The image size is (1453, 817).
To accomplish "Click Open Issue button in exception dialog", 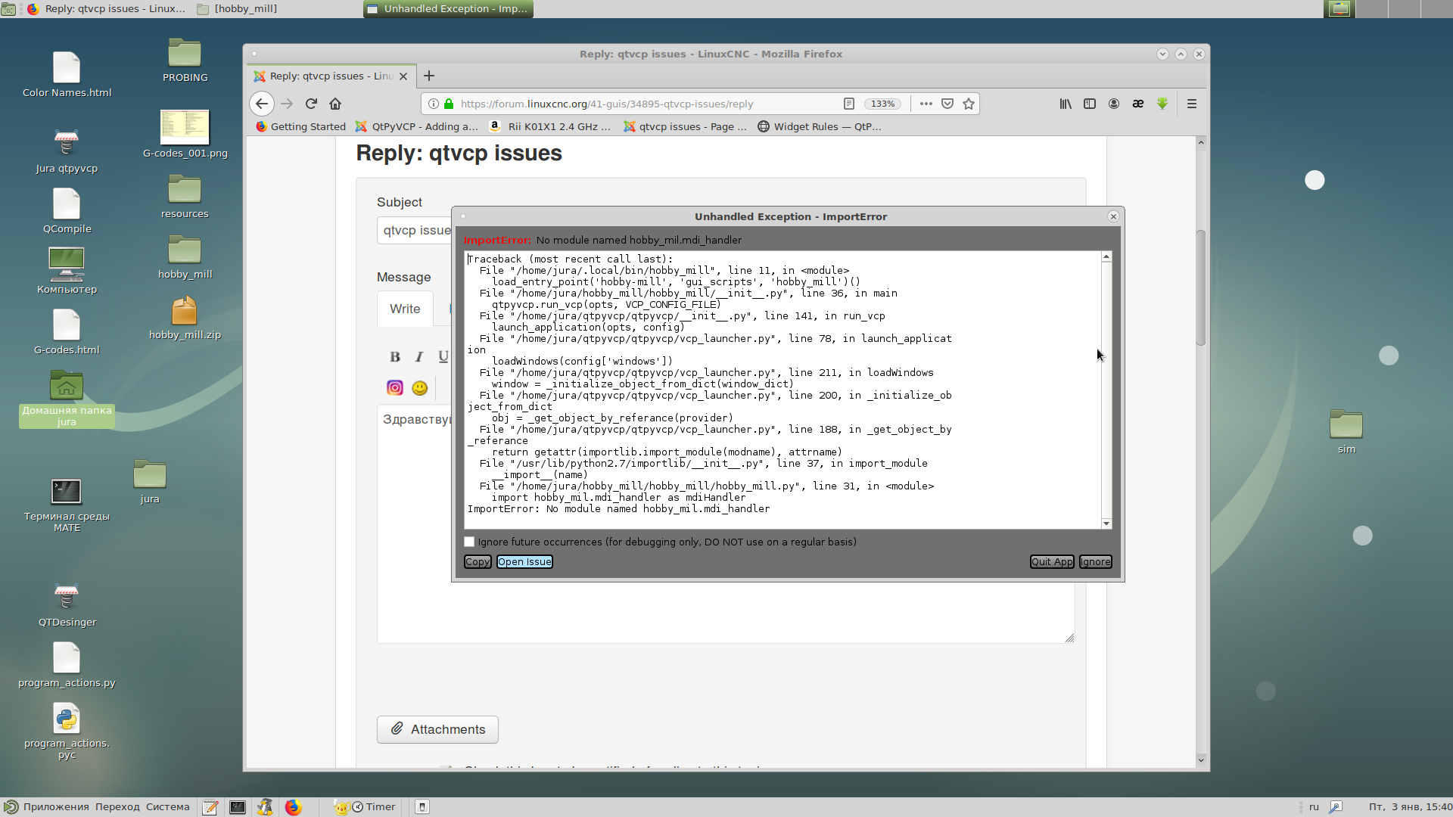I will pos(524,561).
